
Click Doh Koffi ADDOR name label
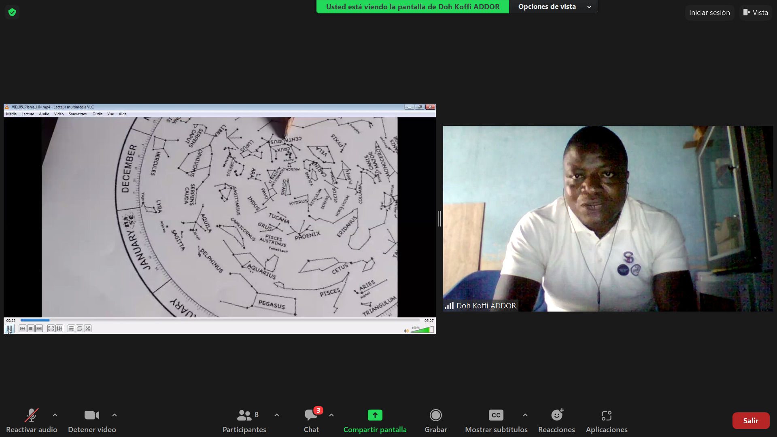pos(486,306)
